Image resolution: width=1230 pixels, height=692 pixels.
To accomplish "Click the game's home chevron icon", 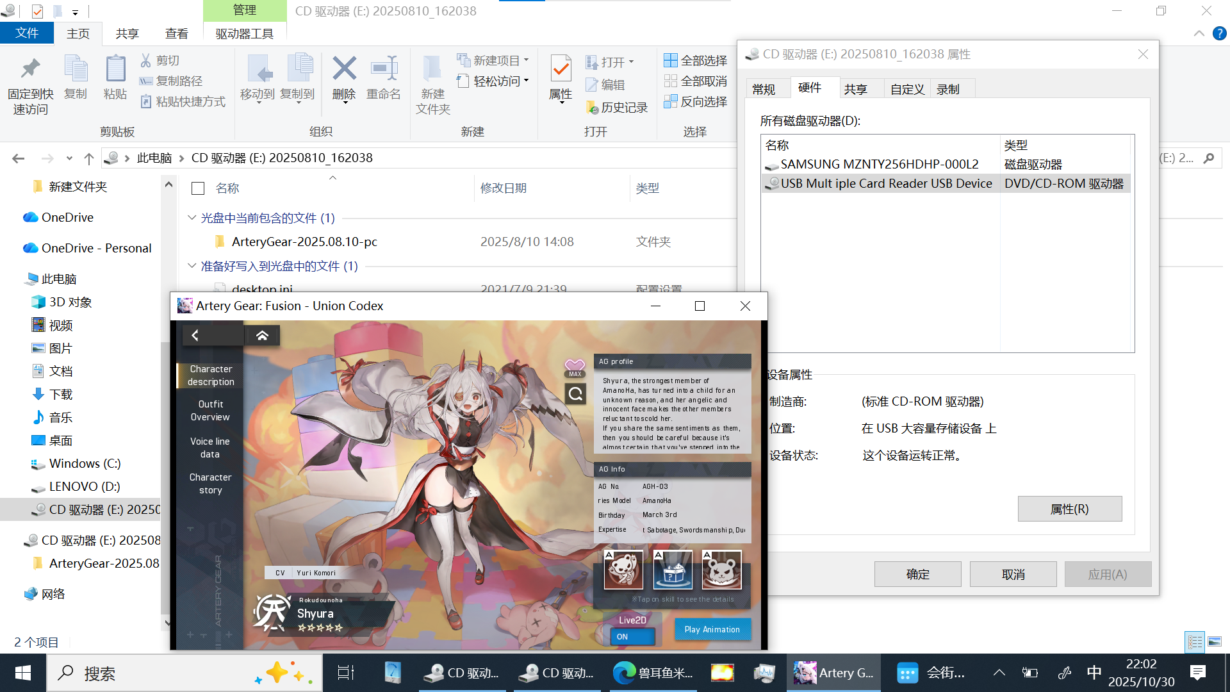I will click(262, 335).
